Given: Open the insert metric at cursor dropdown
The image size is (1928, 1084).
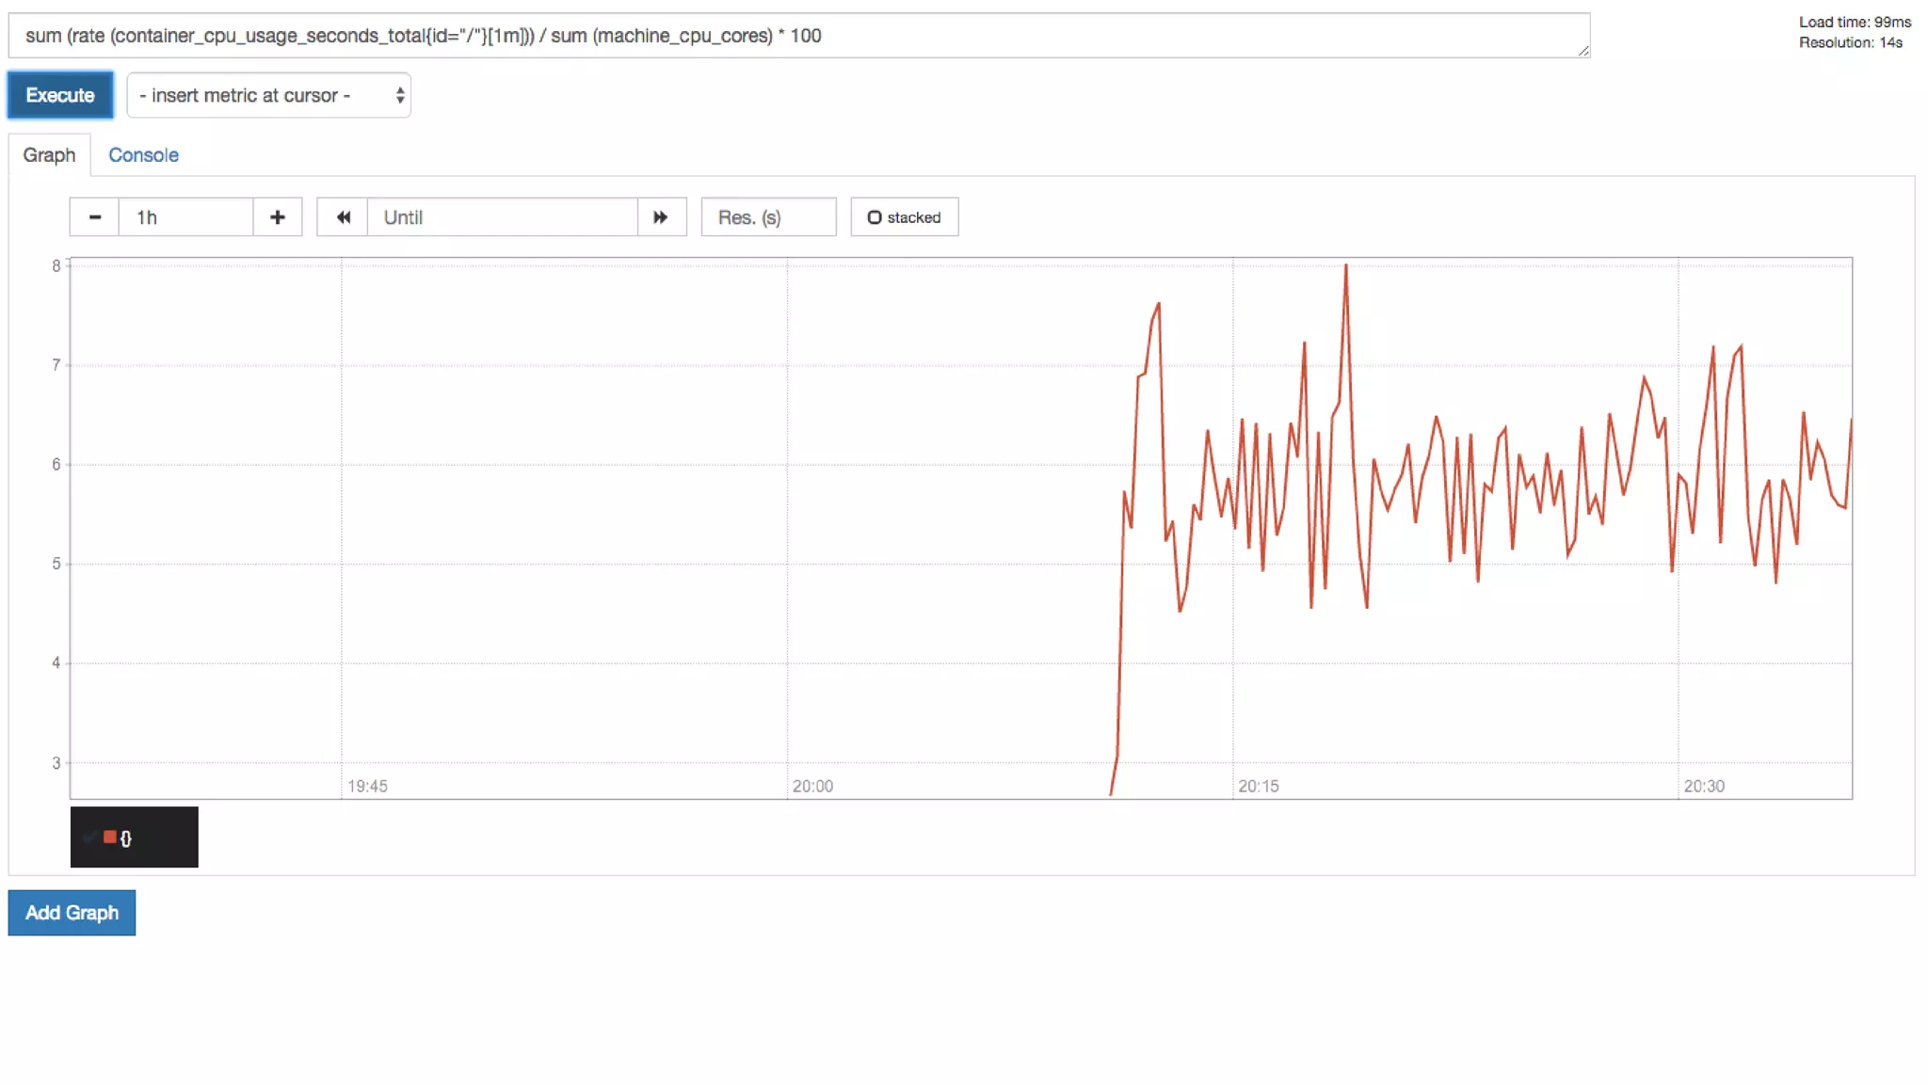Looking at the screenshot, I should pos(268,95).
